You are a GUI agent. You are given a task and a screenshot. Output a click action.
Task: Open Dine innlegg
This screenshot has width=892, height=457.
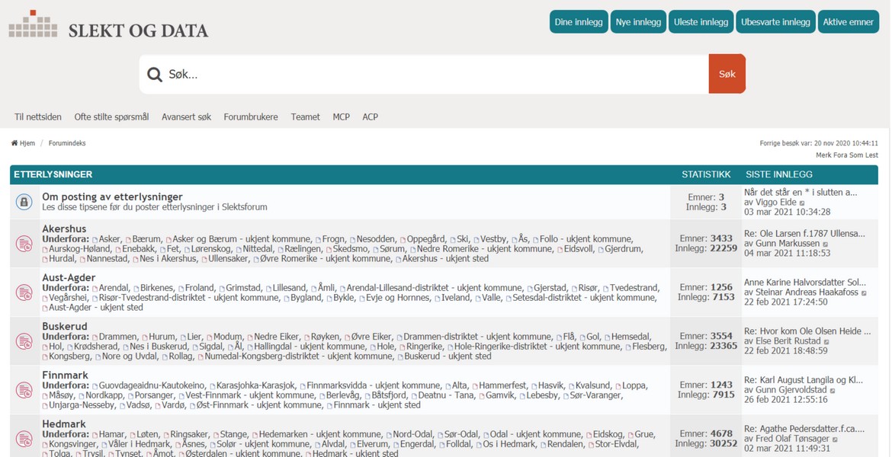(x=579, y=22)
